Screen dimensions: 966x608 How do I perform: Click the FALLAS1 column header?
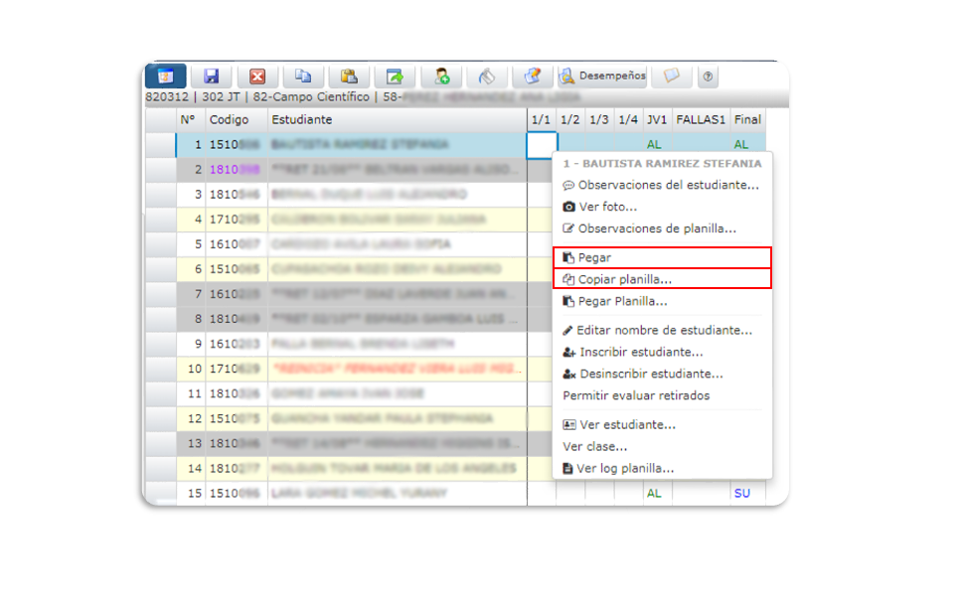(x=701, y=119)
